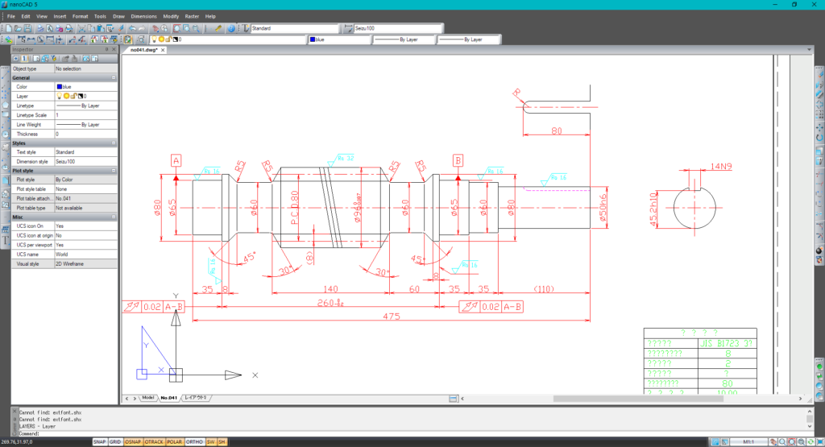Click the New document icon
Screen dimensions: 825x447
pos(7,28)
